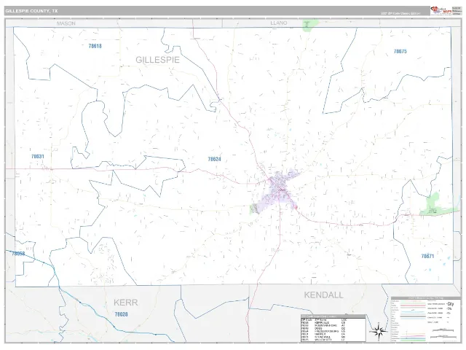Screen dimensions: 466x350
Task: Select the ZIP code label 78028
Action: tap(122, 314)
